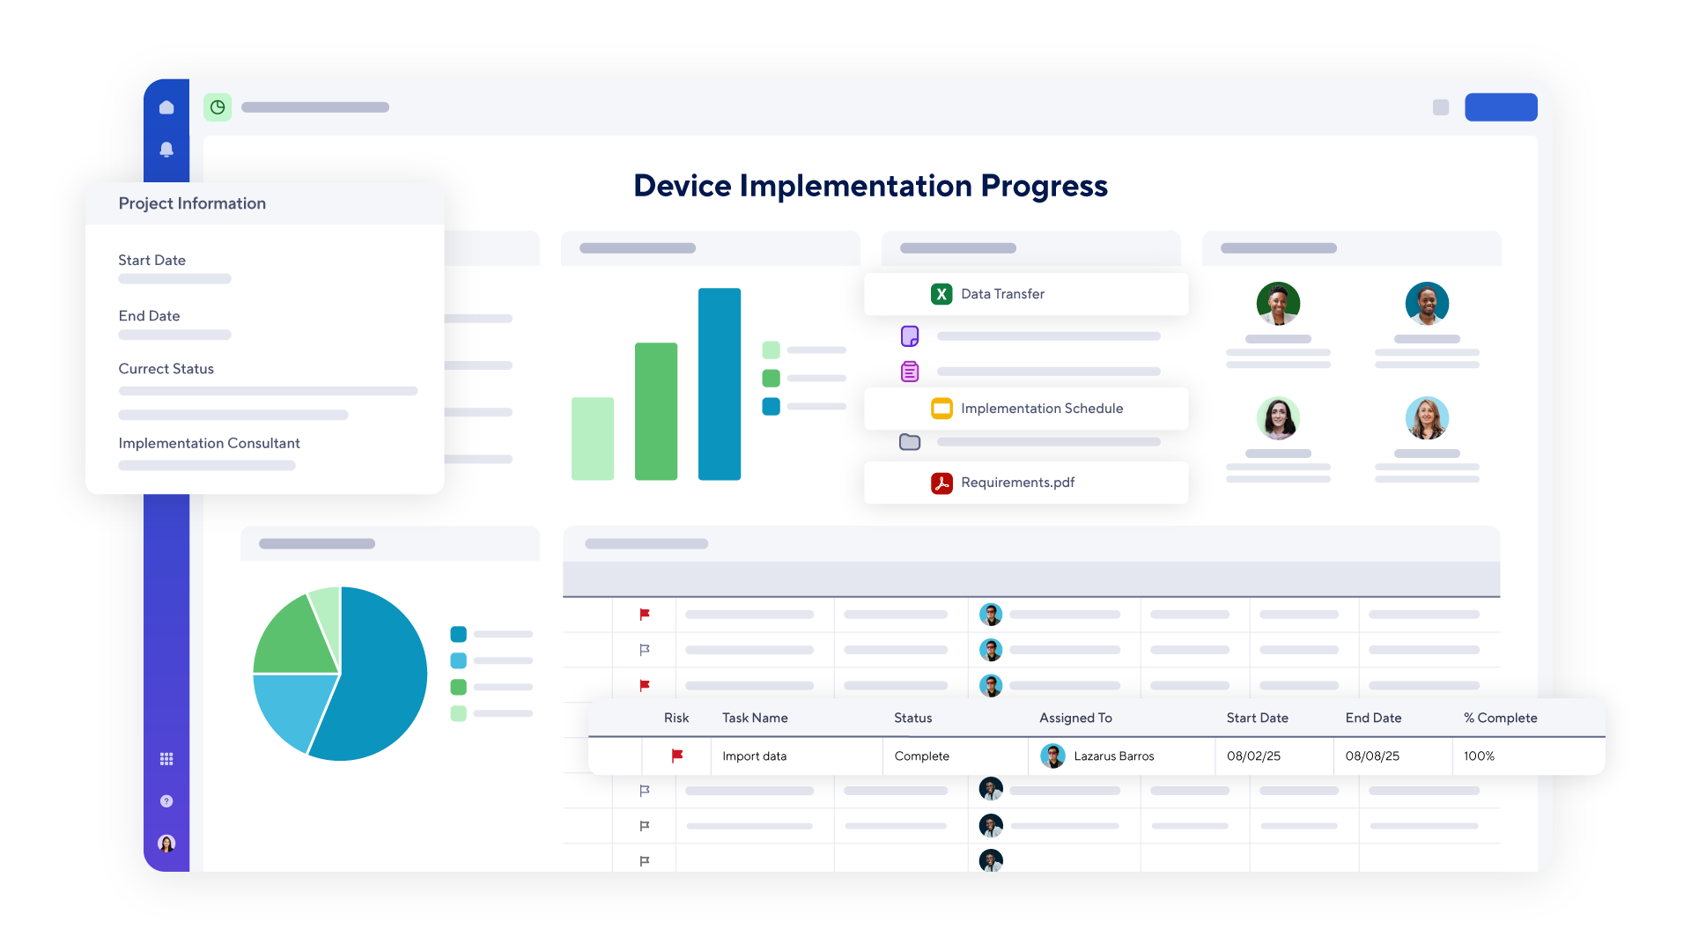Toggle the grey flag on the second task row
The image size is (1691, 951).
tap(645, 650)
